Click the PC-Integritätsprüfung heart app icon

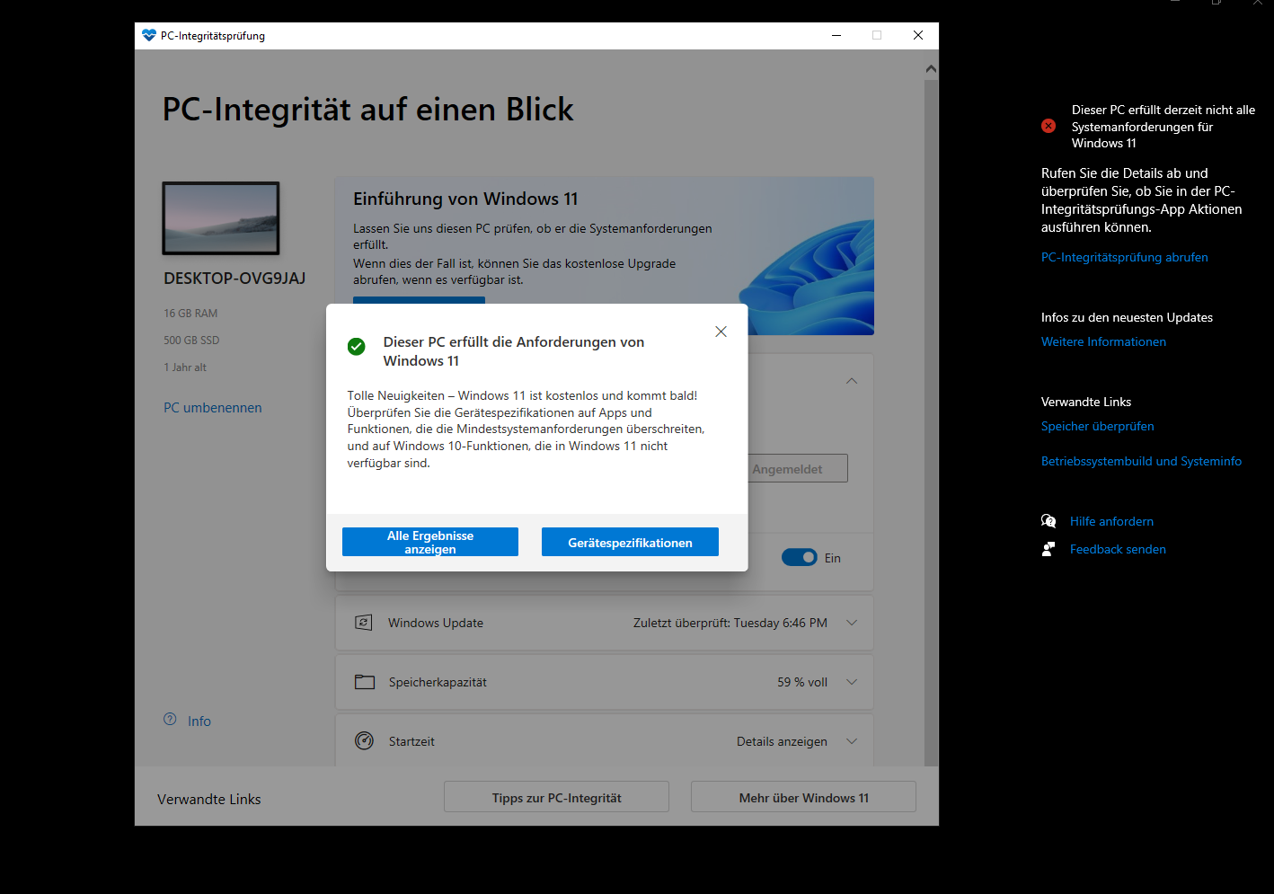[x=149, y=35]
